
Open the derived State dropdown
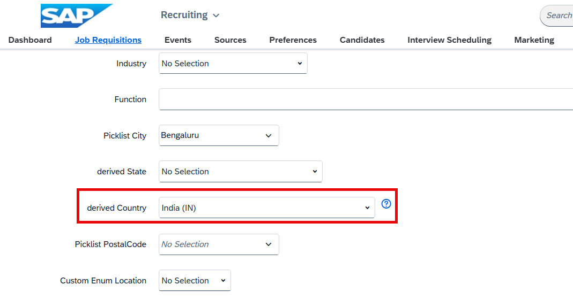(241, 171)
